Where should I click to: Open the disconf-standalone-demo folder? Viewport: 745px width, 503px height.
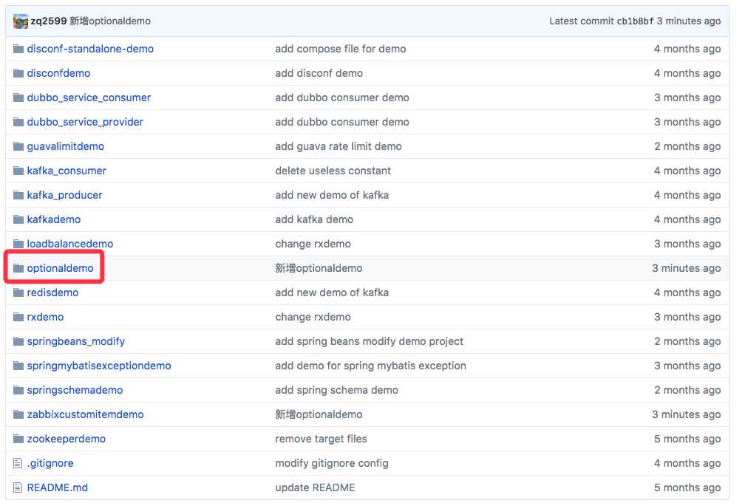coord(90,49)
